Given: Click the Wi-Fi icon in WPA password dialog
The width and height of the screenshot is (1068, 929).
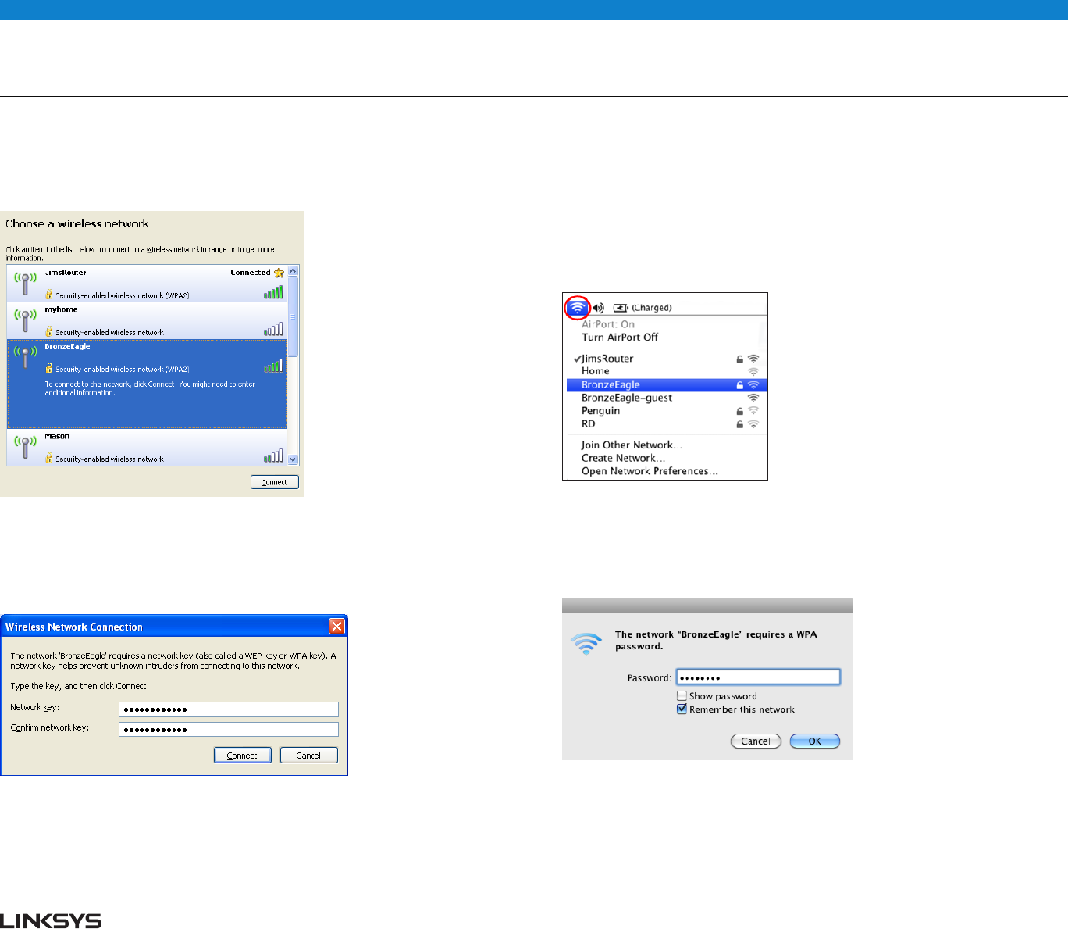Looking at the screenshot, I should click(x=586, y=644).
